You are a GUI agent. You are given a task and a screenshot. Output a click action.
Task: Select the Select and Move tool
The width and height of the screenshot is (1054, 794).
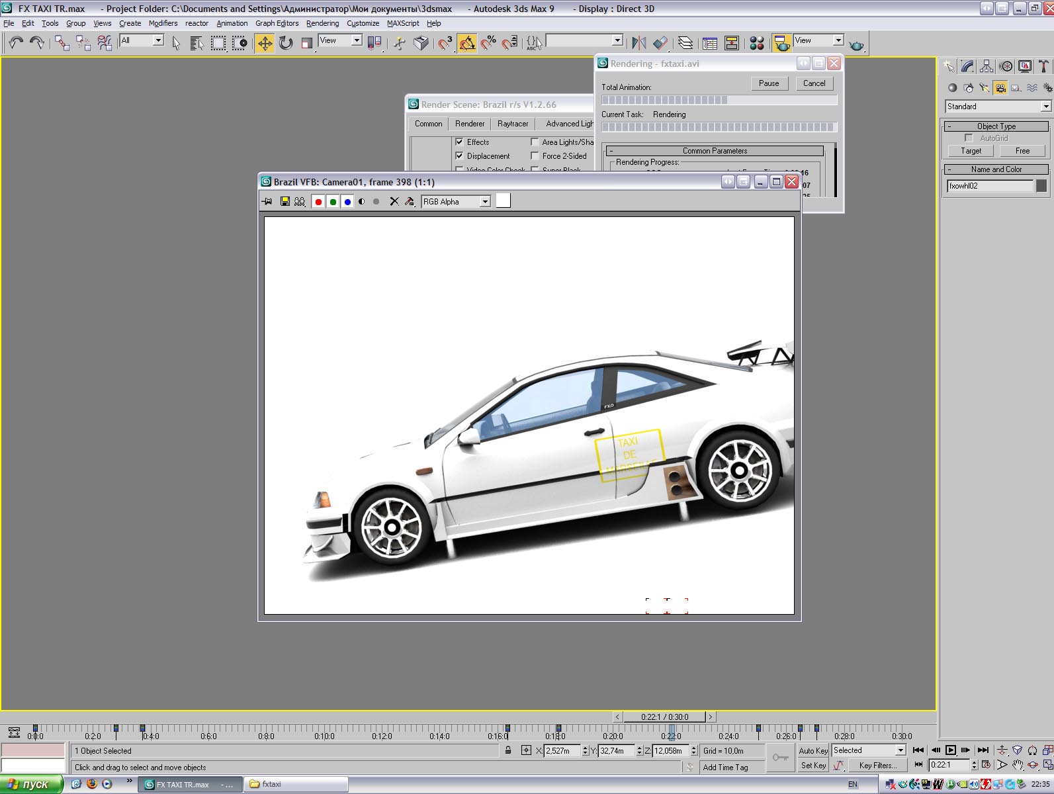pos(265,44)
